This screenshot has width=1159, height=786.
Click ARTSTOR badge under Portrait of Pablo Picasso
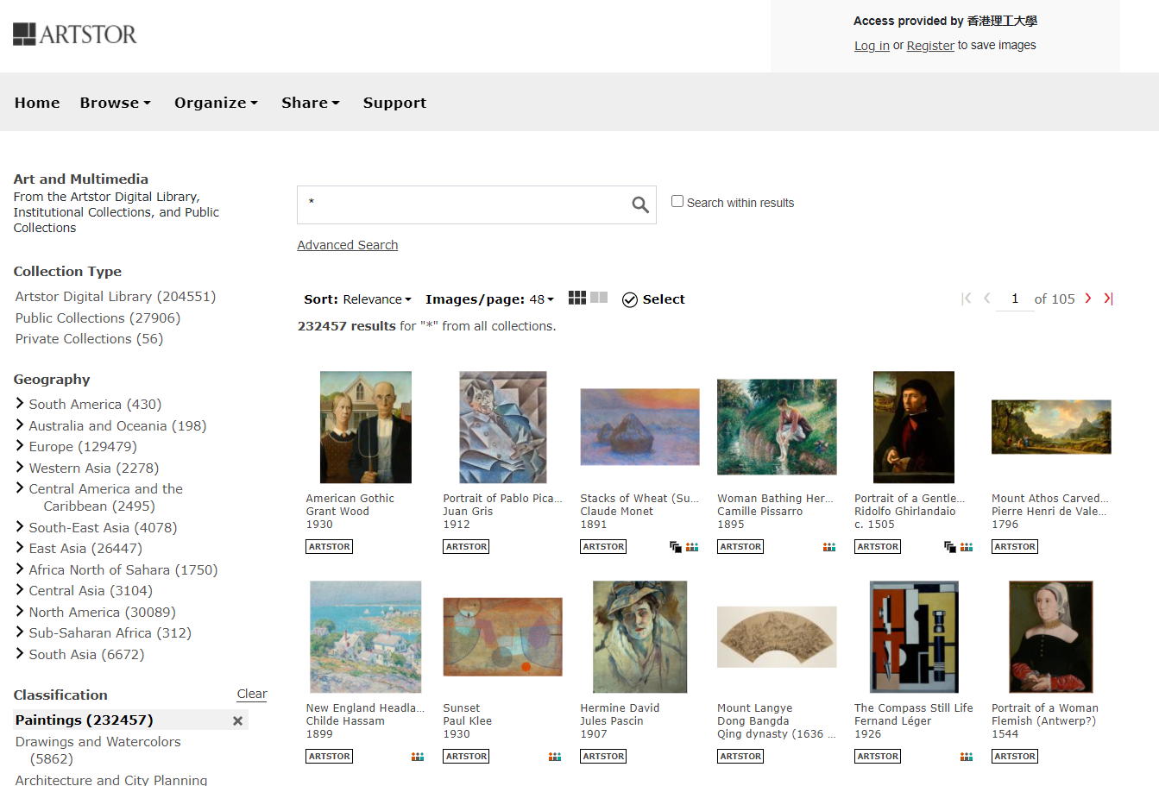pos(467,546)
